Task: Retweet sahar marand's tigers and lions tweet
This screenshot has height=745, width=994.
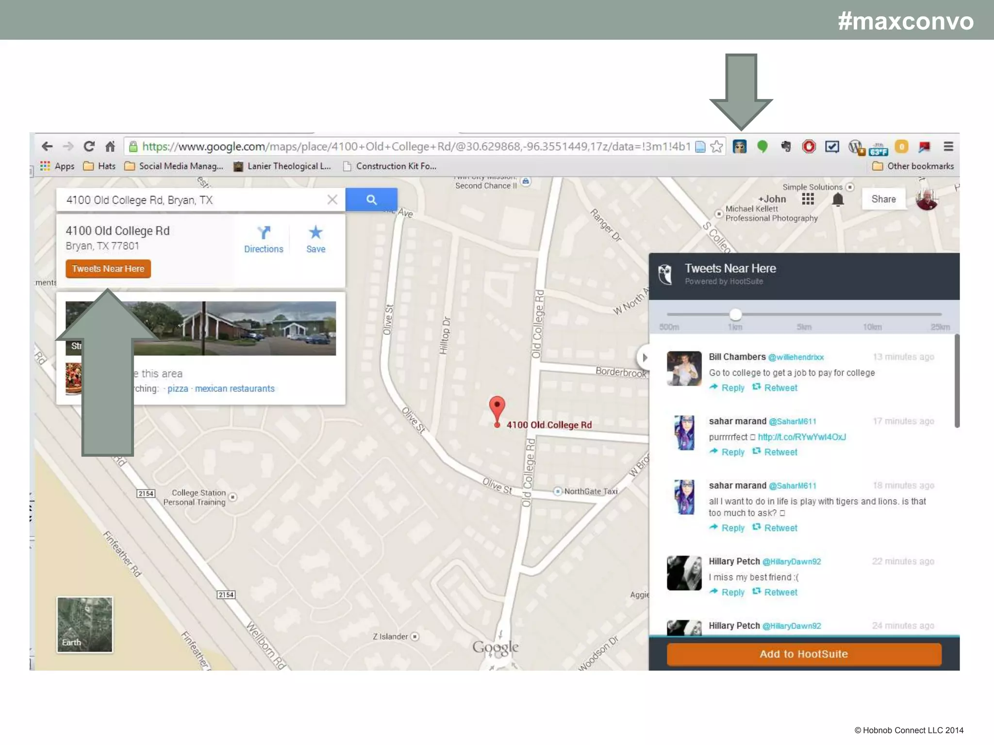Action: (x=775, y=528)
